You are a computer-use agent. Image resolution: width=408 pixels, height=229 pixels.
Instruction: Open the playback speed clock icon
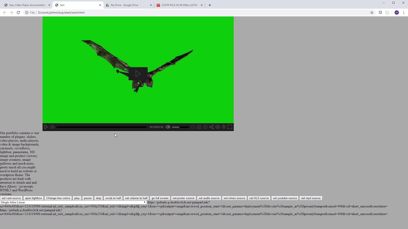pos(193,127)
